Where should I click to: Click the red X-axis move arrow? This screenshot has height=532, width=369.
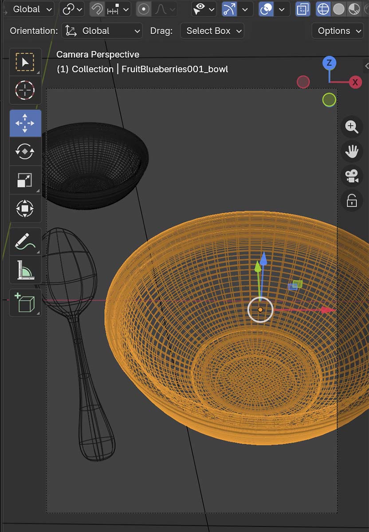(327, 310)
